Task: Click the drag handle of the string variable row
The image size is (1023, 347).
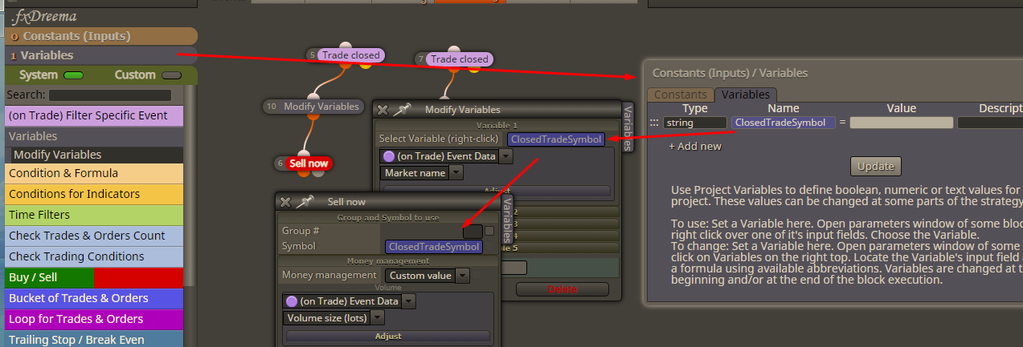Action: [x=654, y=123]
